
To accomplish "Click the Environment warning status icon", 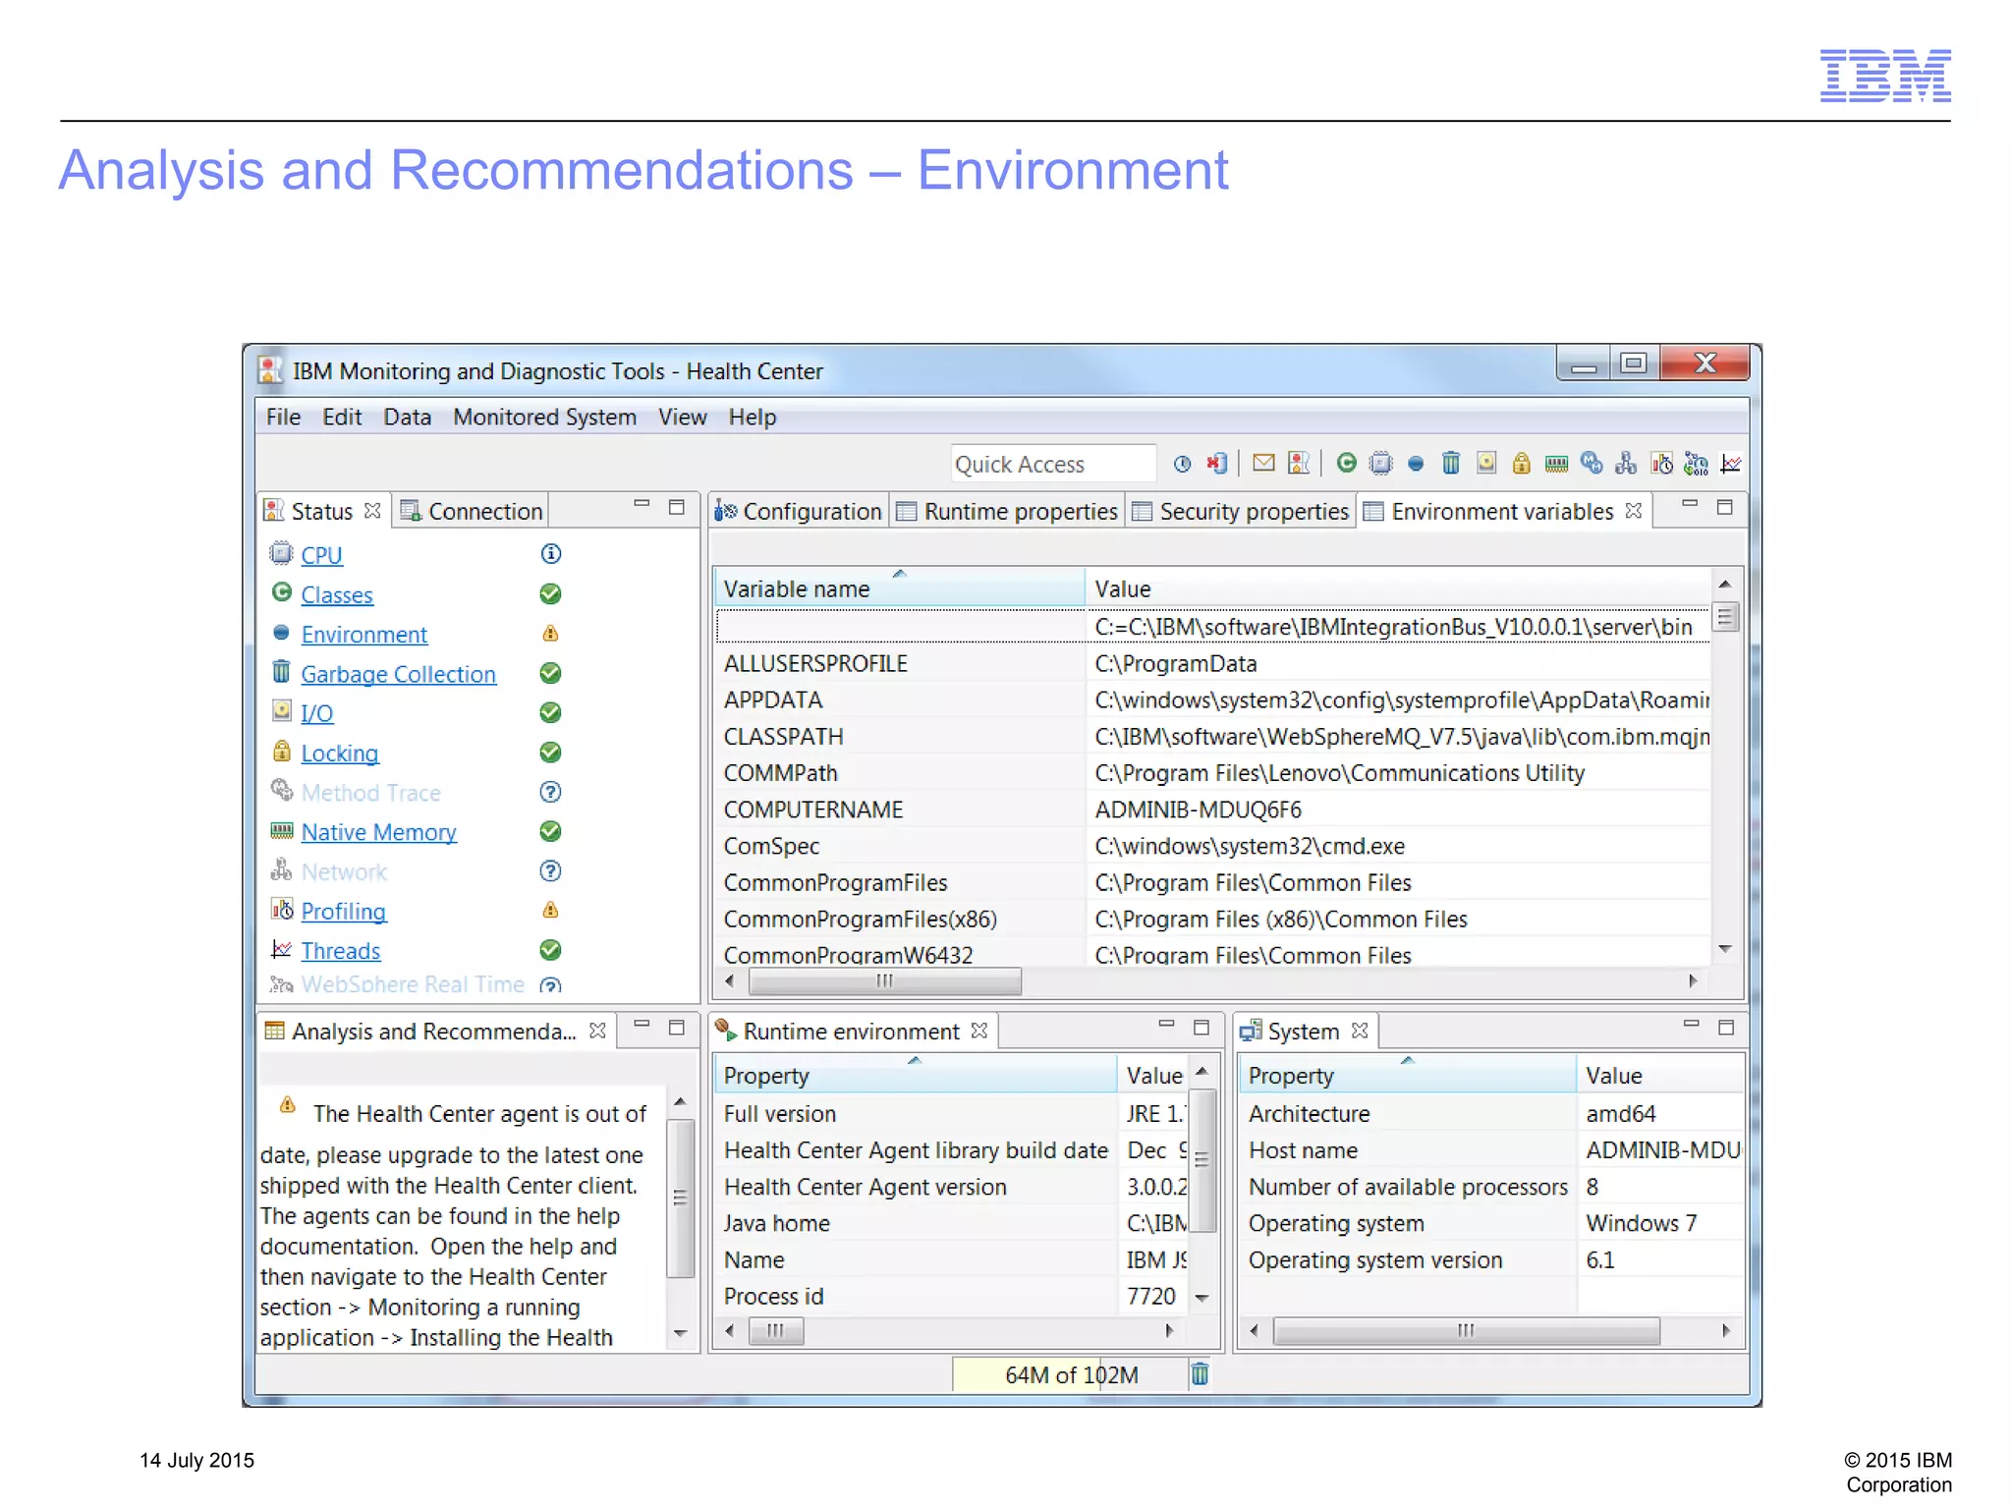I will coord(551,634).
